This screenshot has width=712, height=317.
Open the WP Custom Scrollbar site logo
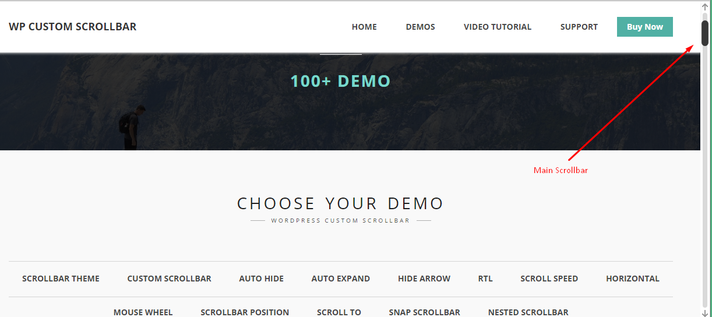[x=73, y=27]
